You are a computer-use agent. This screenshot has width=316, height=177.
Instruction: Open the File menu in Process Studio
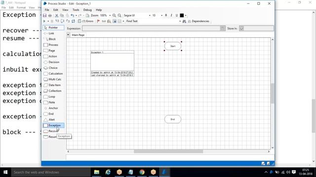tap(47, 10)
